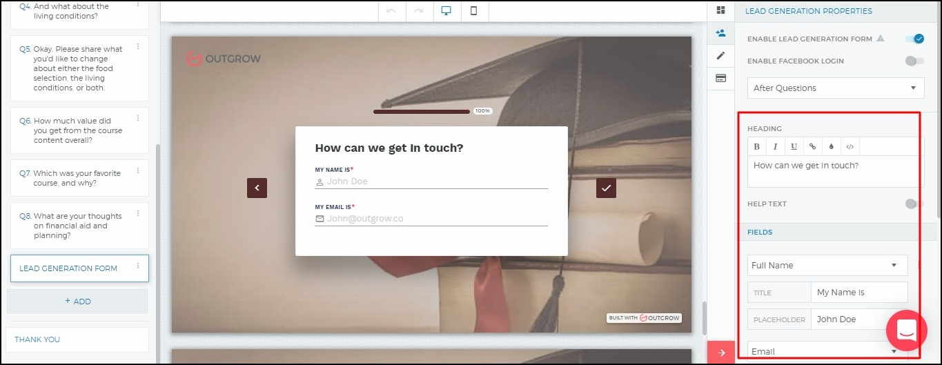Screen dimensions: 942x365
Task: Open the After Questions dropdown
Action: 835,88
